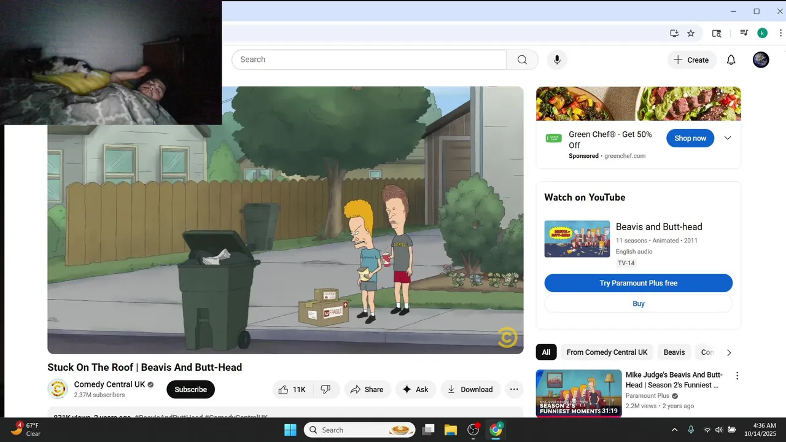This screenshot has height=442, width=786.
Task: Switch to Chrome on the taskbar
Action: pos(496,430)
